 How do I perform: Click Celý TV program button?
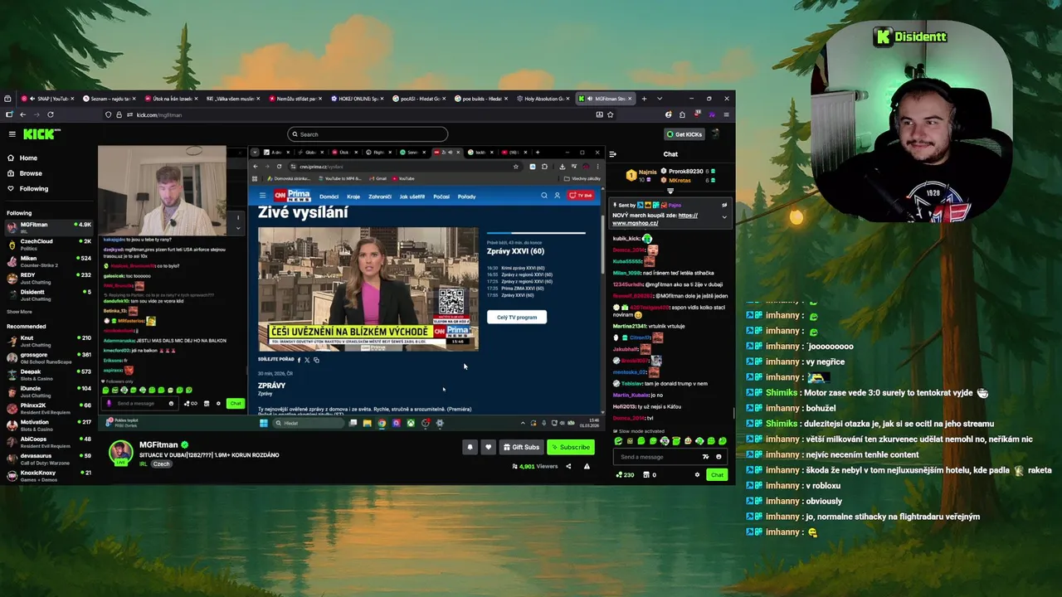517,317
